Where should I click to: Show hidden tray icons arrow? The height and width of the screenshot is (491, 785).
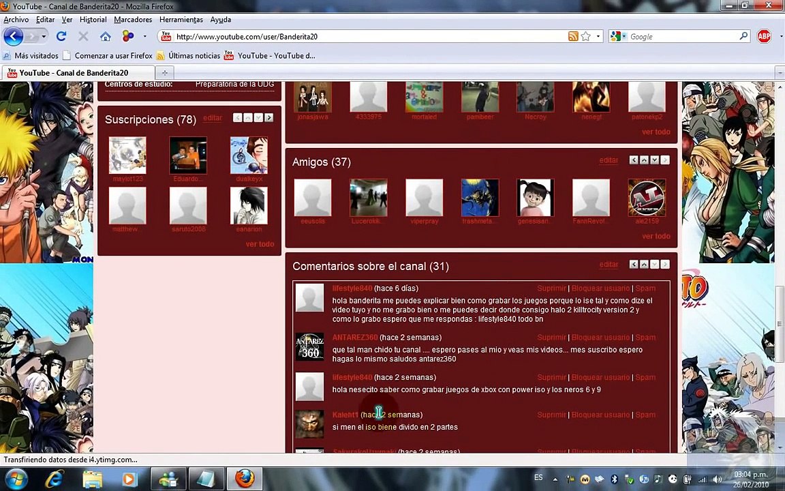click(x=555, y=479)
